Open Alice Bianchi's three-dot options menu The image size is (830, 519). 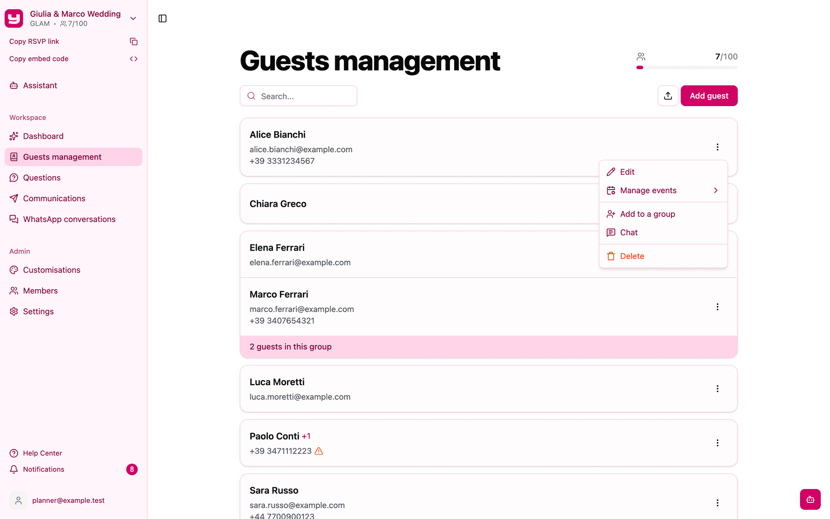717,147
